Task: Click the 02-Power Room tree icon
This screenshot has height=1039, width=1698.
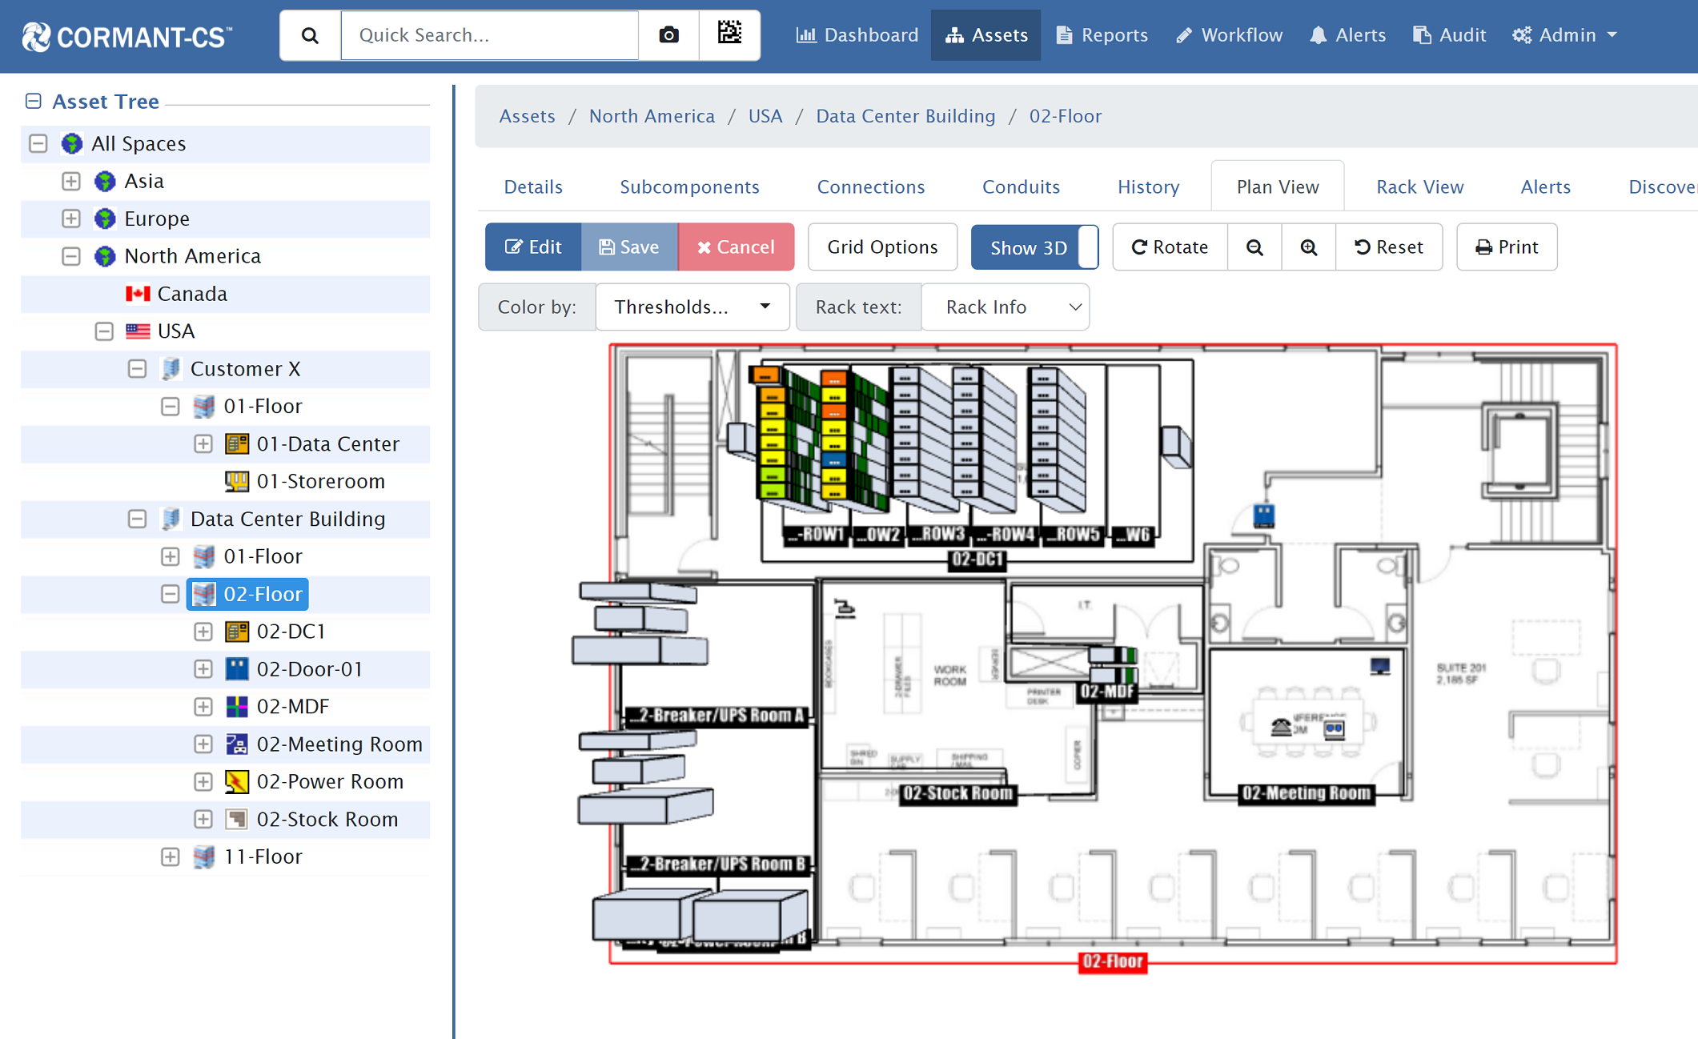Action: tap(237, 781)
